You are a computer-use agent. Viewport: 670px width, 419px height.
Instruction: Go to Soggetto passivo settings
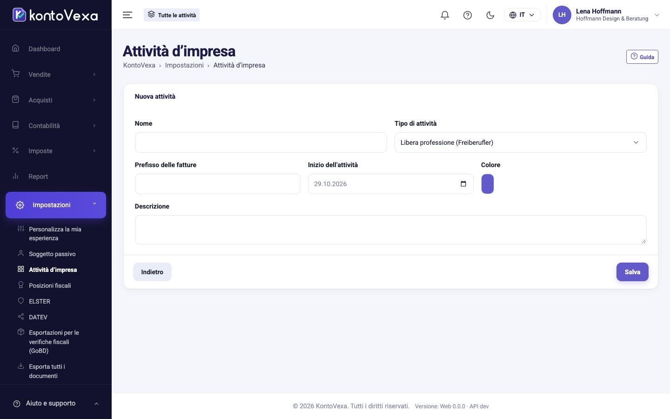point(52,254)
